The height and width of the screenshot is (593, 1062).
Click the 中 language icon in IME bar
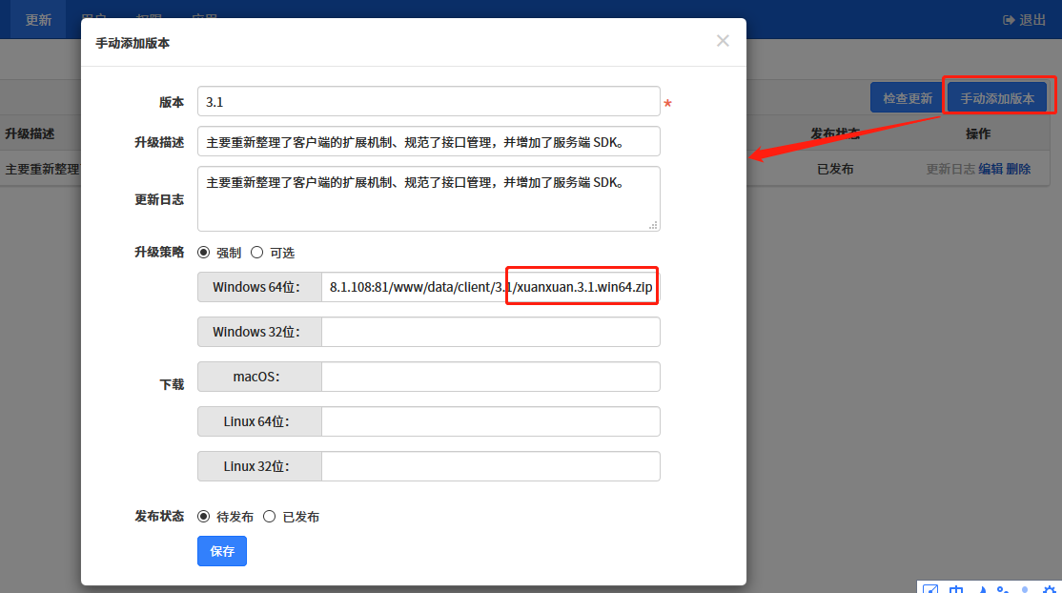tap(956, 587)
